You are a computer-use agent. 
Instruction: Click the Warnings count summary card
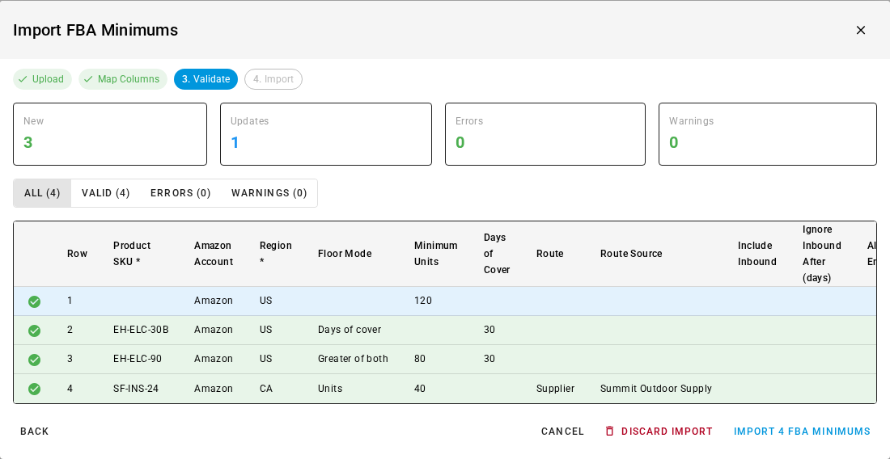coord(767,134)
